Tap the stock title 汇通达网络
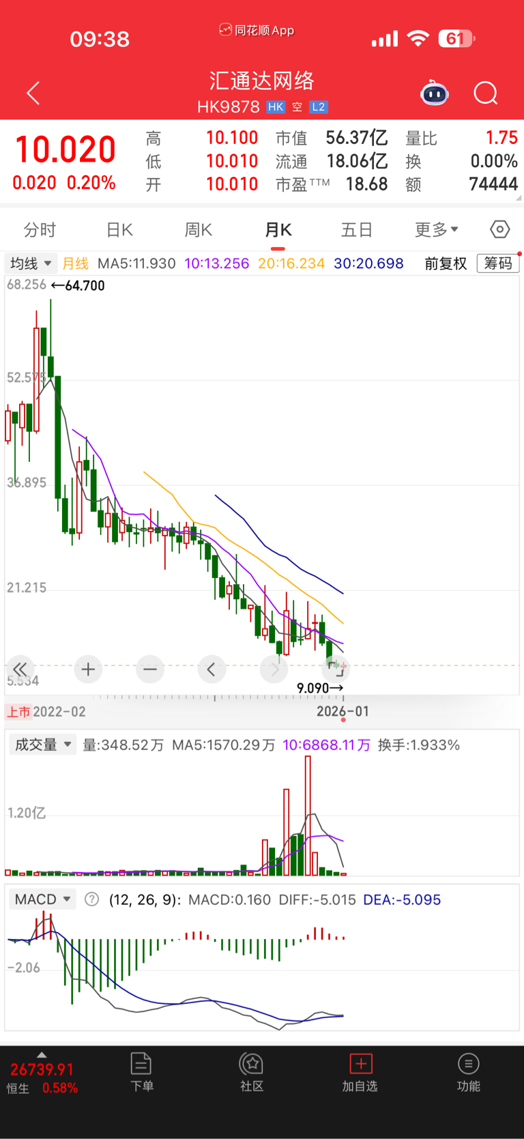 click(x=262, y=81)
